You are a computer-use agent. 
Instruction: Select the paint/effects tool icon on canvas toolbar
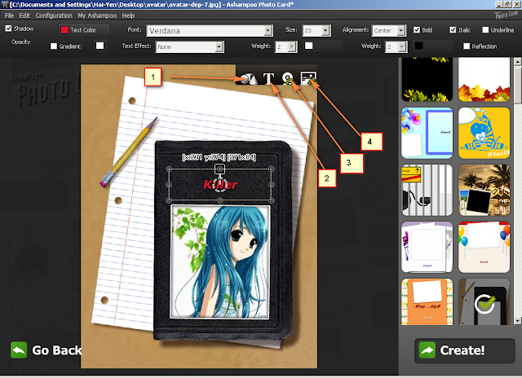[x=248, y=79]
